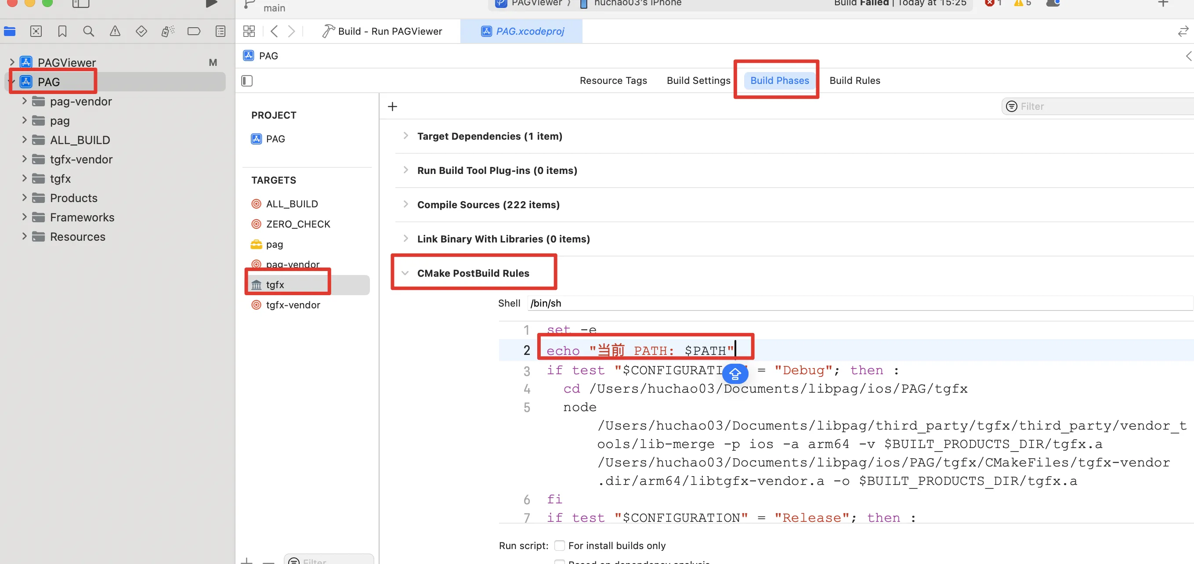
Task: Select the PAG project in navigator
Action: click(115, 82)
